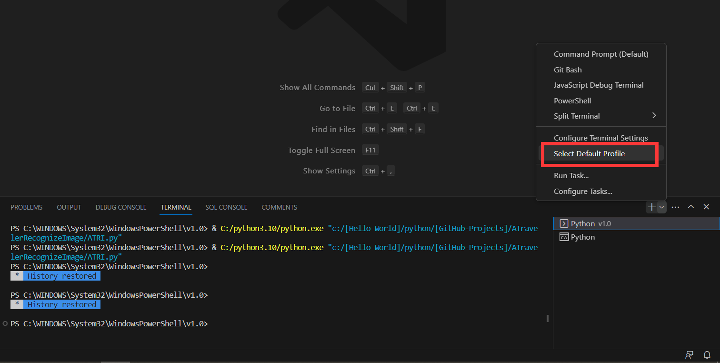720x363 pixels.
Task: Open Configure Terminal Settings
Action: click(601, 138)
